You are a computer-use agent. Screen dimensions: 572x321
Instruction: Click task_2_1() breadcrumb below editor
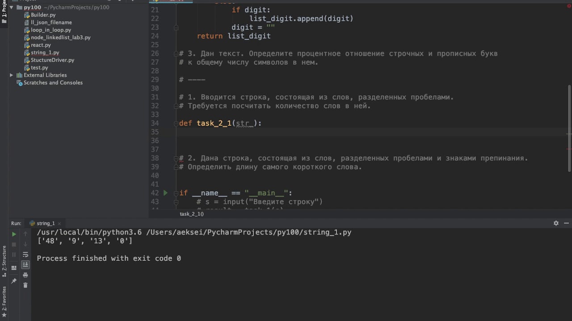tap(191, 214)
